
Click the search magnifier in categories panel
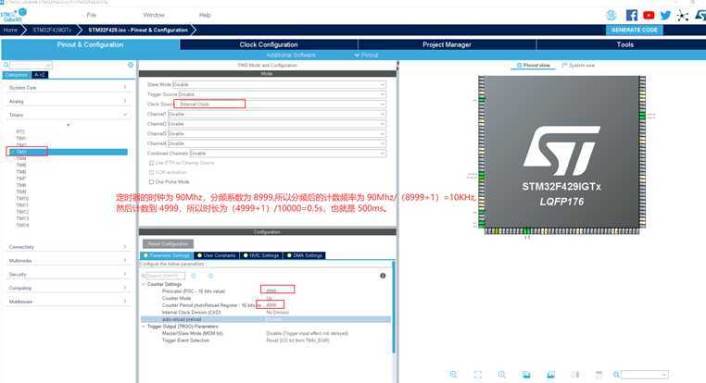(6, 65)
